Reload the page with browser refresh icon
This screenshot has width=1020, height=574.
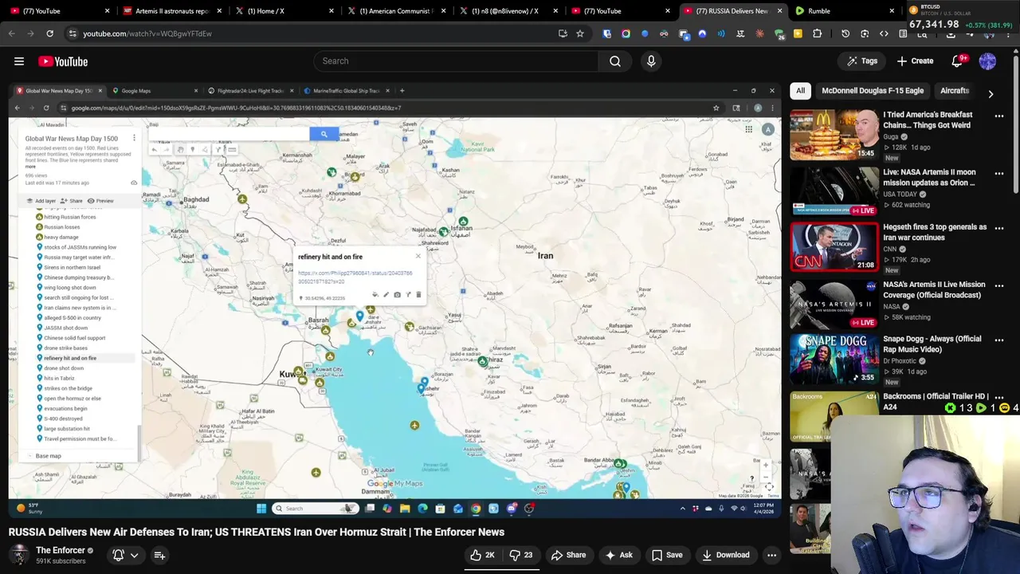[49, 33]
